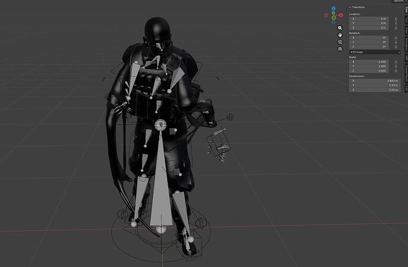Click the blue Z axis gizmo circle
Viewport: 408px width, 267px height.
coord(333,8)
